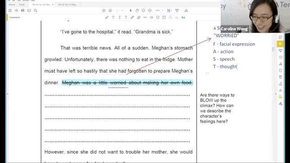
Task: Open the Fill and Sign pen in sidebar
Action: click(x=281, y=84)
